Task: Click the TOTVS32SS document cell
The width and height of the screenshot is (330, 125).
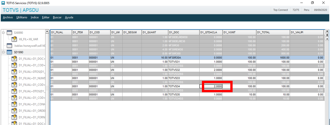Action: (x=184, y=74)
